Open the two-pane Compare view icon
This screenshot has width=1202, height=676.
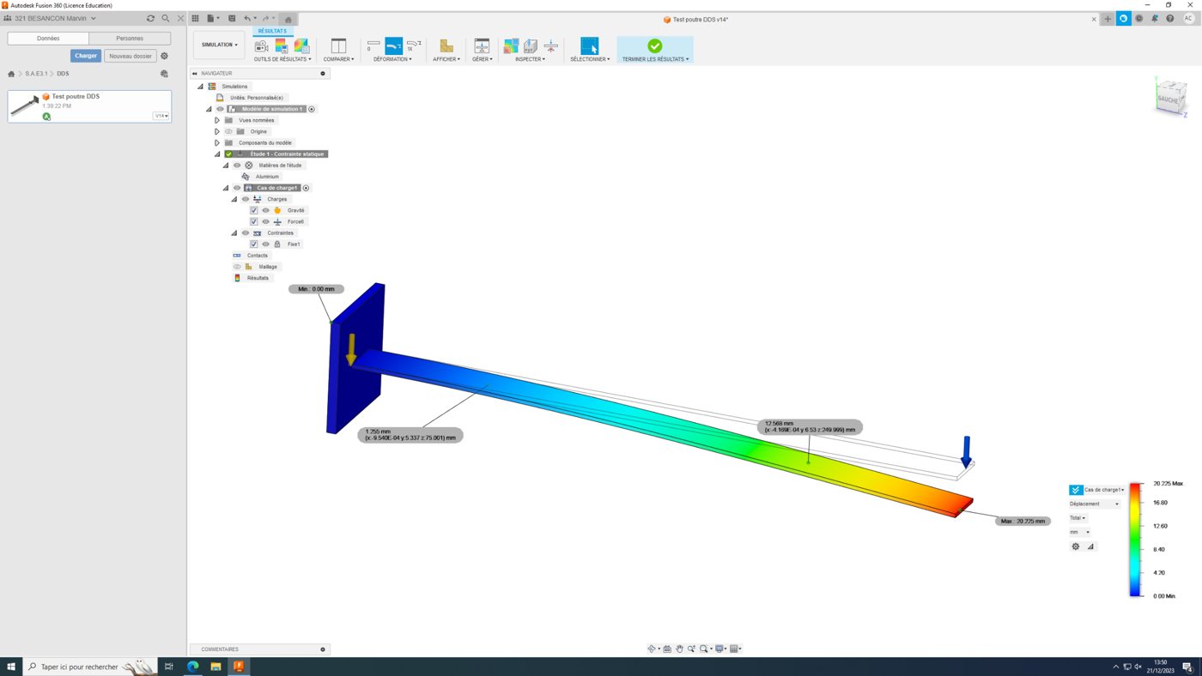coord(338,45)
